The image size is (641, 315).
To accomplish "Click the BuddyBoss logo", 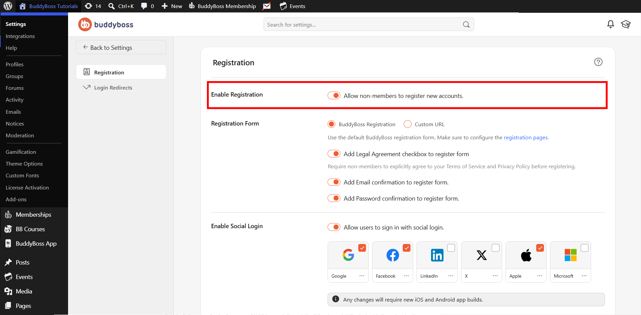I will [x=106, y=25].
